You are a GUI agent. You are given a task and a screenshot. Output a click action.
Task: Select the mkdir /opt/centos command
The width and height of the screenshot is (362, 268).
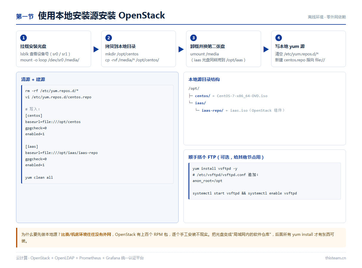coord(122,54)
